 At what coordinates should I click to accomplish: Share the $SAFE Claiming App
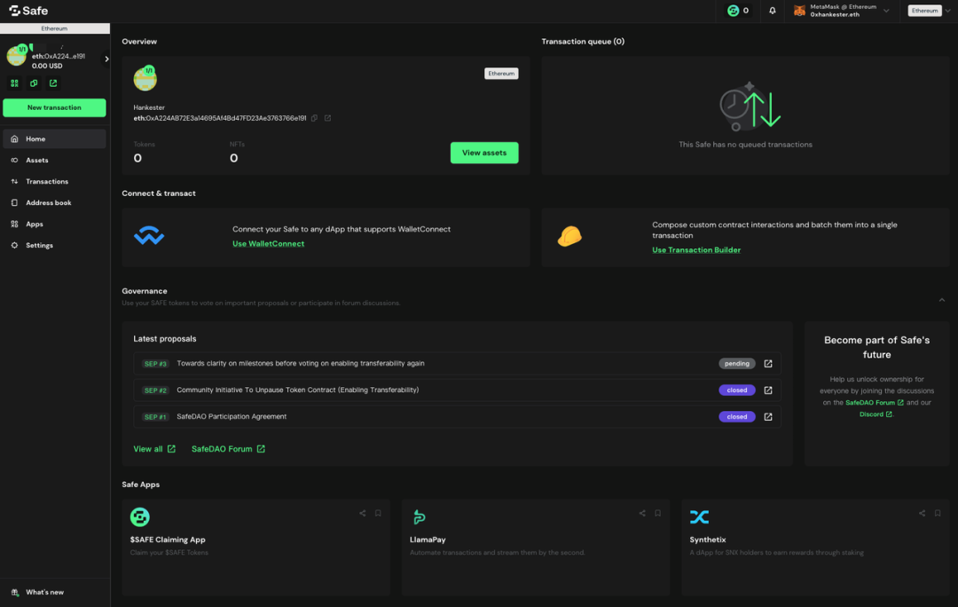[362, 514]
